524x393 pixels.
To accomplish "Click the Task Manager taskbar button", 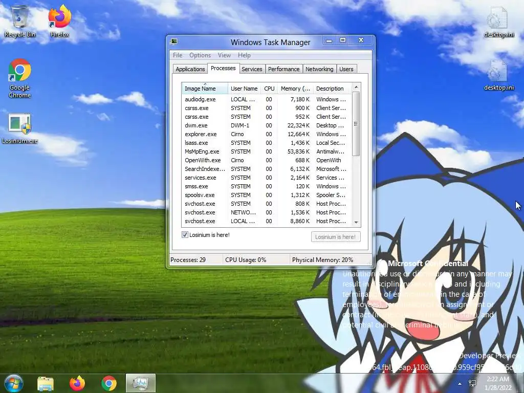I will click(x=141, y=383).
